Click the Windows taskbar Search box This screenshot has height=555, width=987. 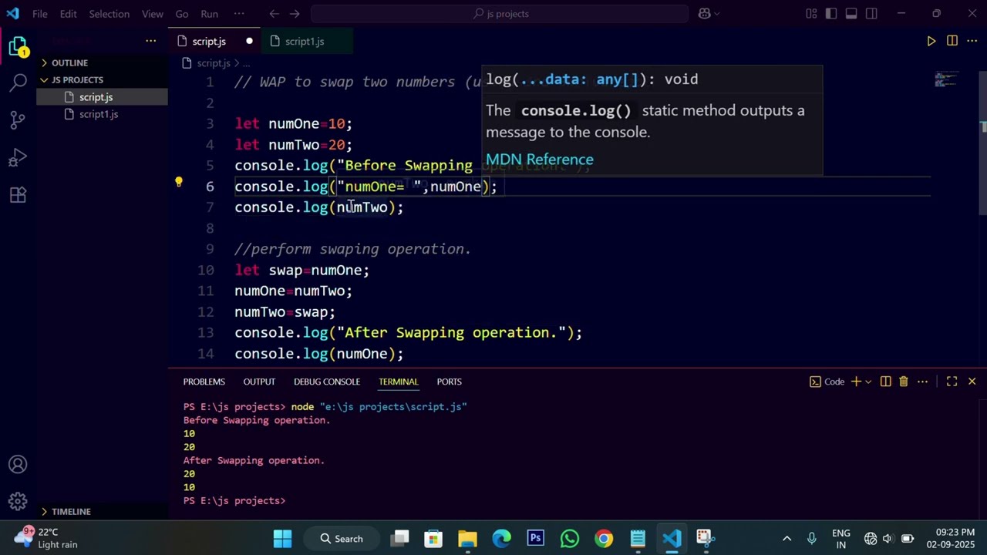341,539
